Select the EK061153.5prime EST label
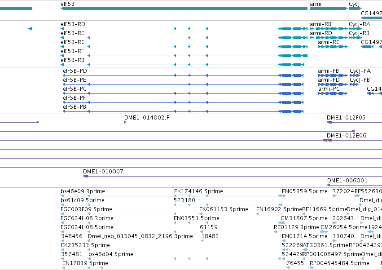382x270 pixels. (224, 209)
